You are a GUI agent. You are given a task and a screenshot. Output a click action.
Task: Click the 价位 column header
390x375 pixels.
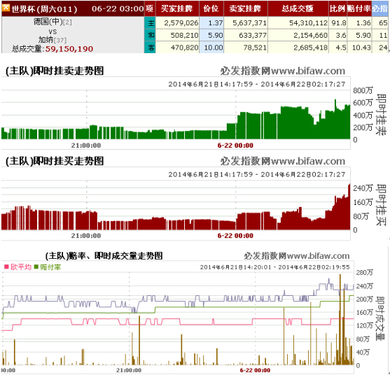[x=211, y=8]
